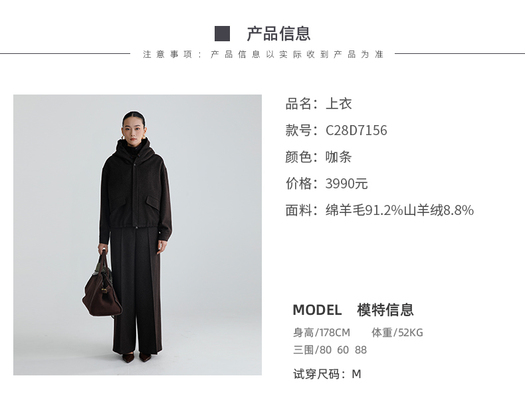Click the measurements 三围/80 60 88
The image size is (525, 408).
[x=330, y=350]
